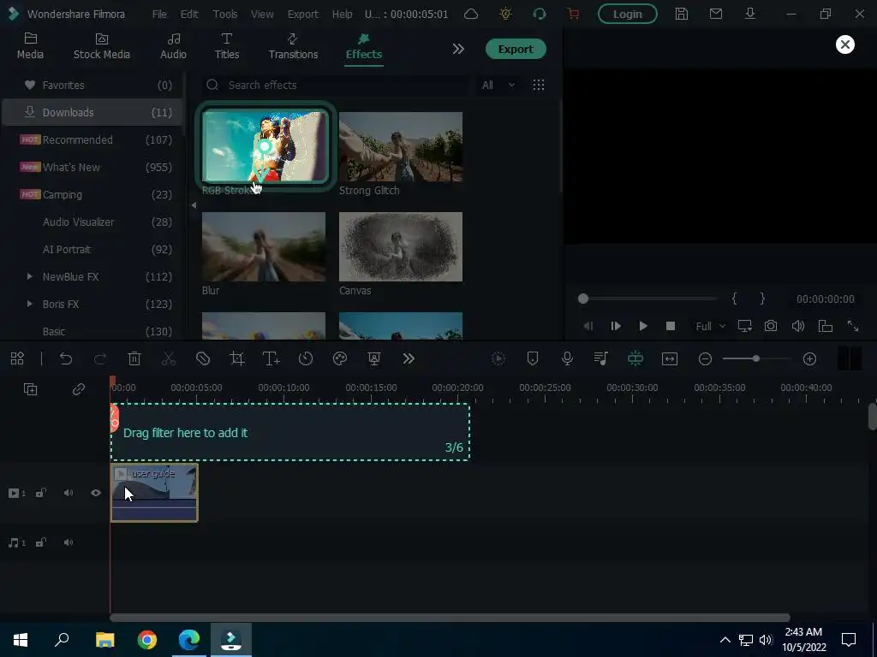The width and height of the screenshot is (877, 657).
Task: Expand the NewBlue FX category
Action: pyautogui.click(x=30, y=276)
